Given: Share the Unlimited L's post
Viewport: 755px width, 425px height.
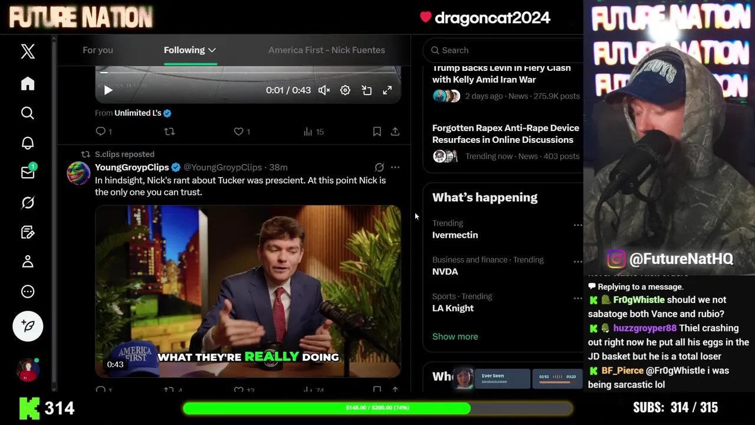Looking at the screenshot, I should point(395,132).
